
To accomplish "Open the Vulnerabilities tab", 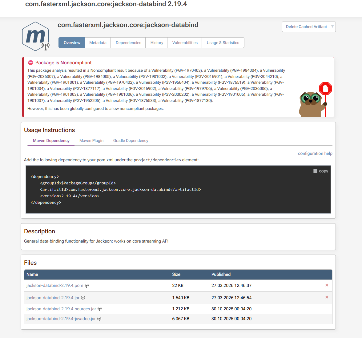I will [x=184, y=42].
